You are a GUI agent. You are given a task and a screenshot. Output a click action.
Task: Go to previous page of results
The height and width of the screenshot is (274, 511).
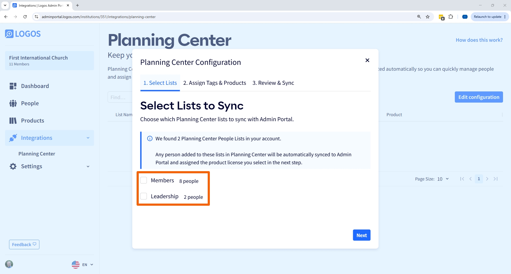coord(471,179)
